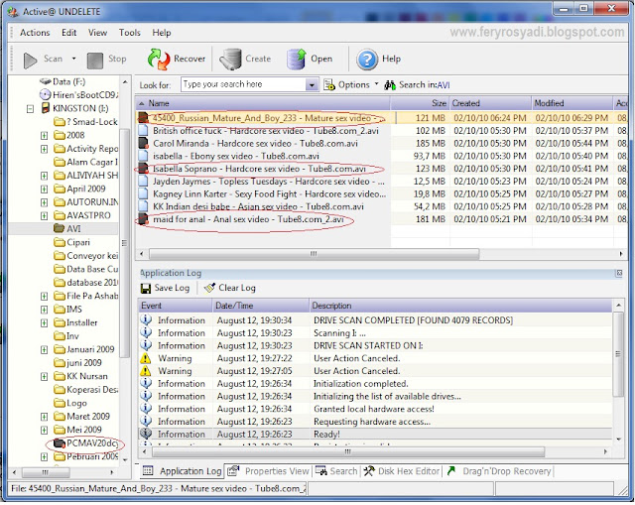
Task: Click the Application Log tab icon
Action: [148, 470]
